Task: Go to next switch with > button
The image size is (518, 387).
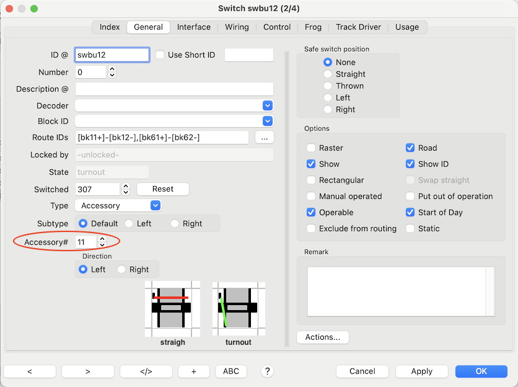Action: (87, 371)
